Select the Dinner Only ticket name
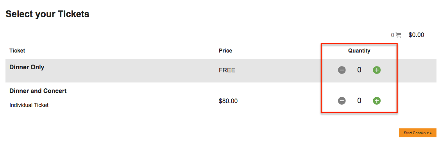This screenshot has height=142, width=440. pyautogui.click(x=27, y=67)
